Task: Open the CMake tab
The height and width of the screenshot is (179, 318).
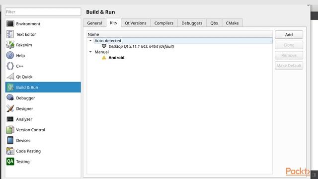Action: click(x=232, y=23)
